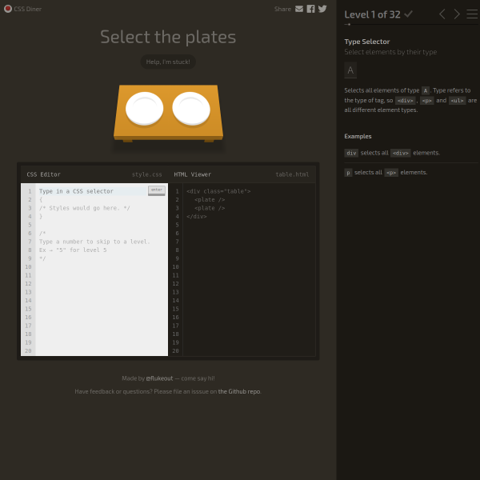Click the CSS selector input field

pos(93,191)
